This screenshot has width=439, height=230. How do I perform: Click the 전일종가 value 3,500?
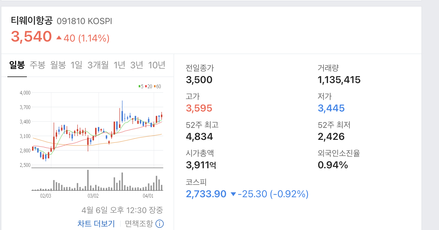[x=199, y=80]
